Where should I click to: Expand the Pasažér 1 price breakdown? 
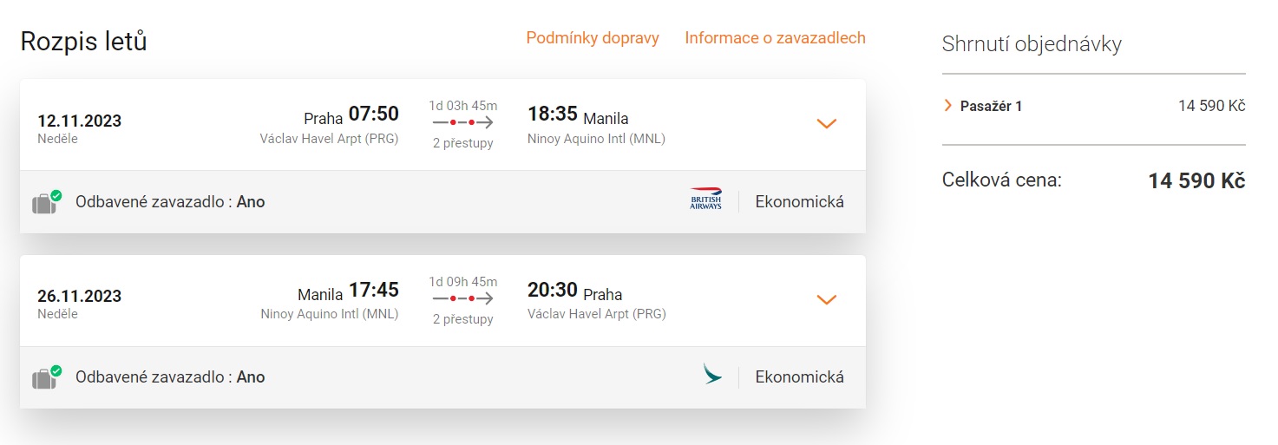(947, 106)
